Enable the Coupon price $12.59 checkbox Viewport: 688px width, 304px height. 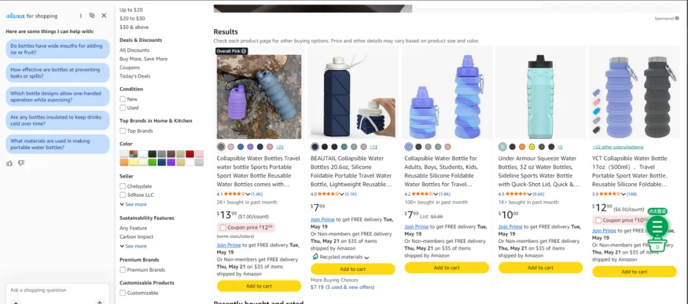[x=223, y=227]
